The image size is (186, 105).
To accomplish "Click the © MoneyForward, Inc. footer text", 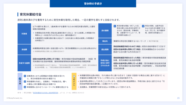I will pos(15,98).
